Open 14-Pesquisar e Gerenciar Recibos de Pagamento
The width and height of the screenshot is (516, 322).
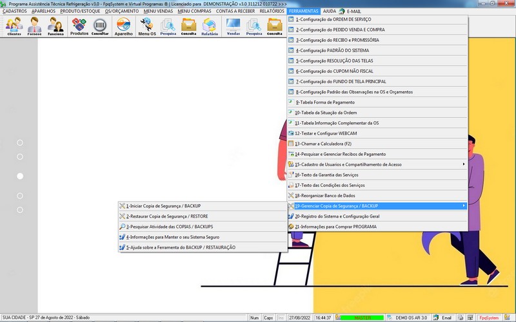[x=377, y=154]
